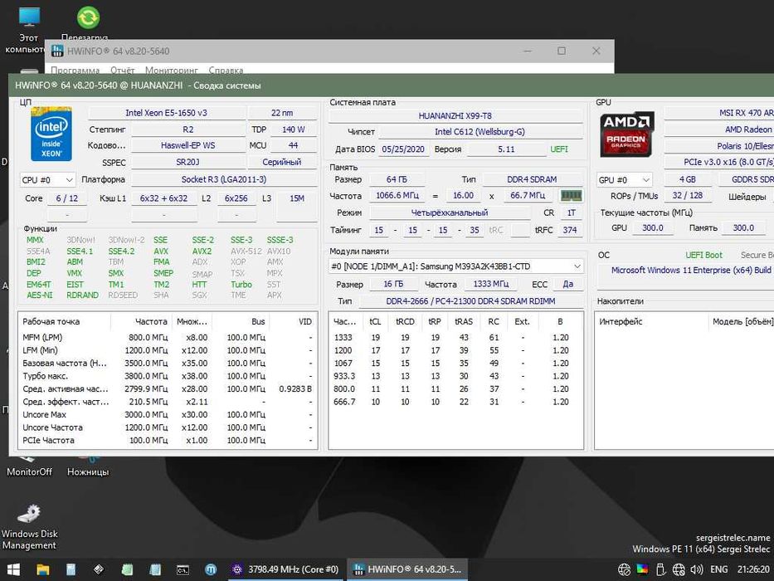
Task: Click the tRFC value 374
Action: (570, 230)
